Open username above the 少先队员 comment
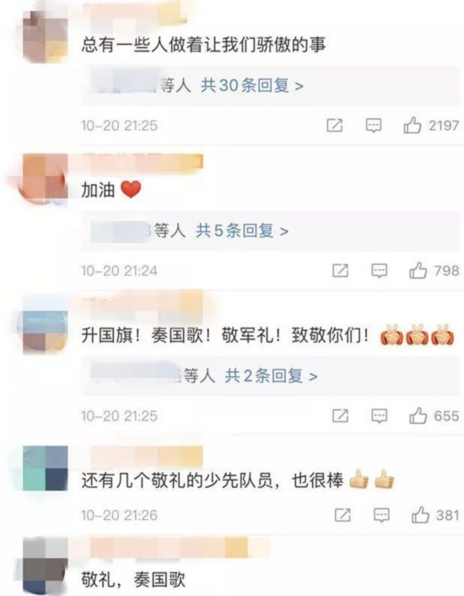This screenshot has height=596, width=464. [x=146, y=456]
